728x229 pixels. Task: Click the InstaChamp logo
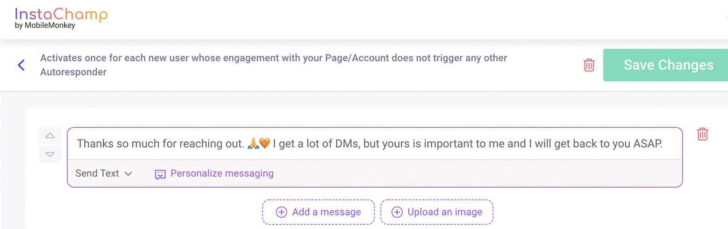[x=61, y=15]
